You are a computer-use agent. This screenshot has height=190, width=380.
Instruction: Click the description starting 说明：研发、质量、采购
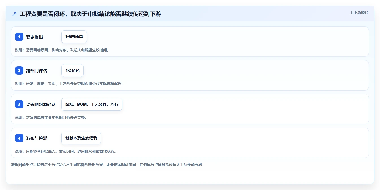[x=69, y=84]
